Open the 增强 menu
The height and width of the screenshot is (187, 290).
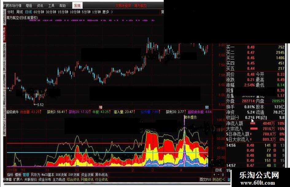(x=29, y=6)
